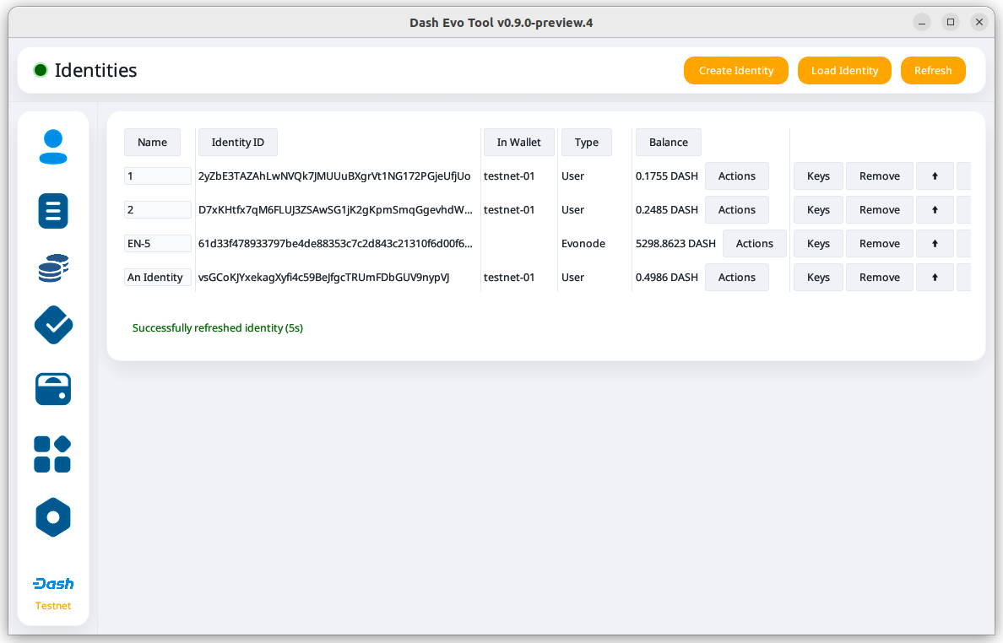Edit the name field containing An Identity

coord(157,278)
